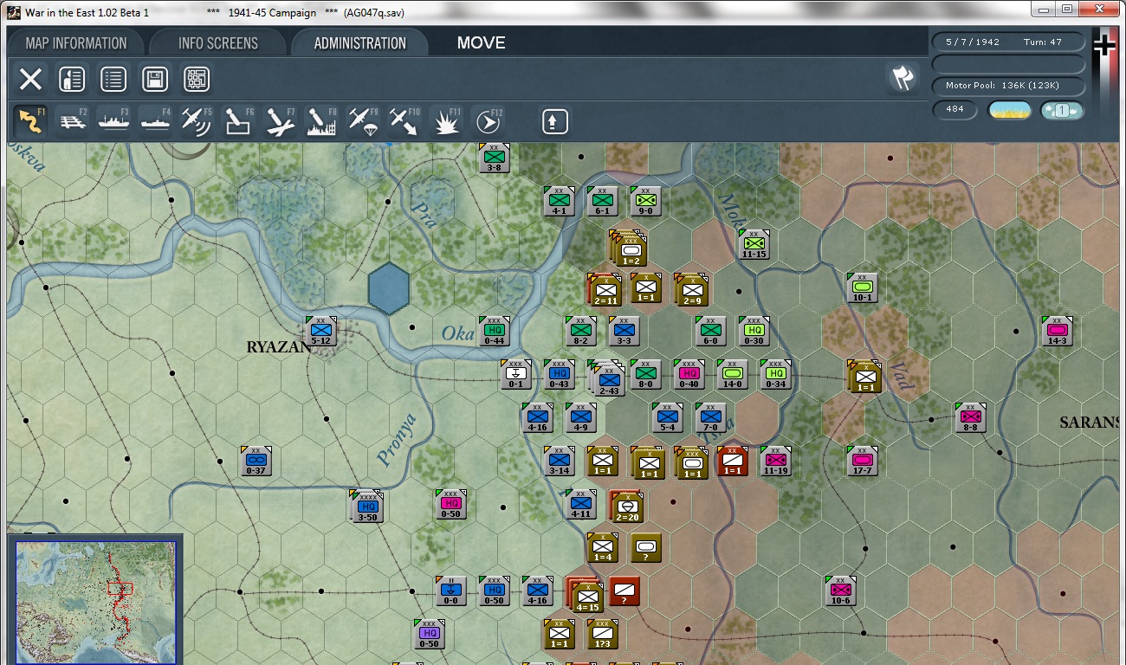Click the maze-pattern icon beside save
This screenshot has height=665, width=1126.
[197, 80]
